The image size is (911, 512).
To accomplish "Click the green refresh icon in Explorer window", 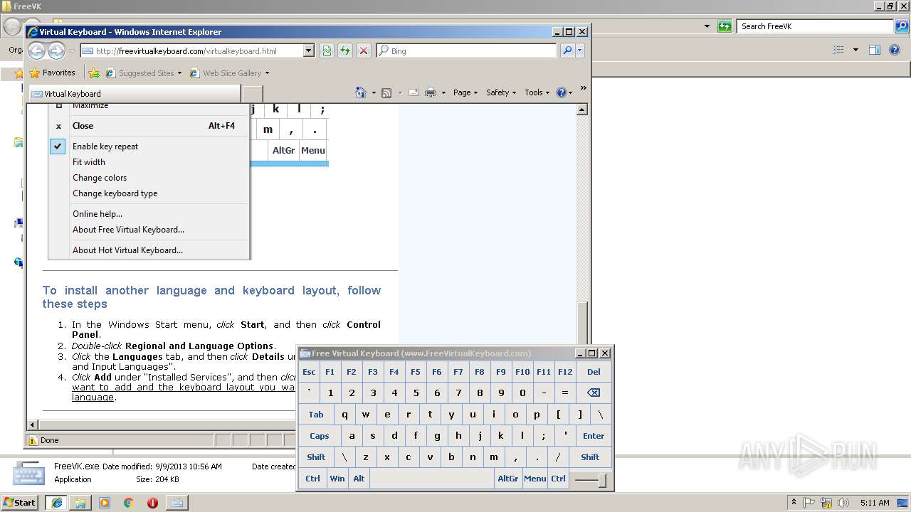I will click(x=725, y=26).
